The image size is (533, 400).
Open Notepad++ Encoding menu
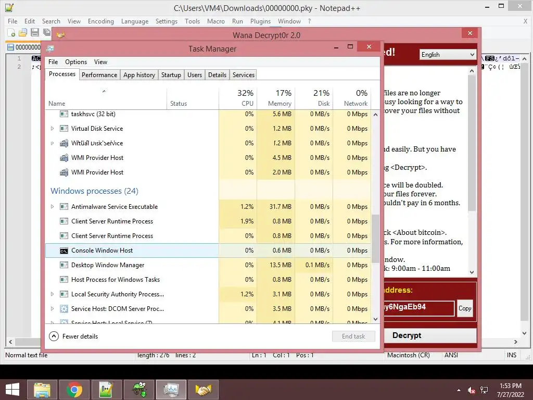pyautogui.click(x=100, y=21)
